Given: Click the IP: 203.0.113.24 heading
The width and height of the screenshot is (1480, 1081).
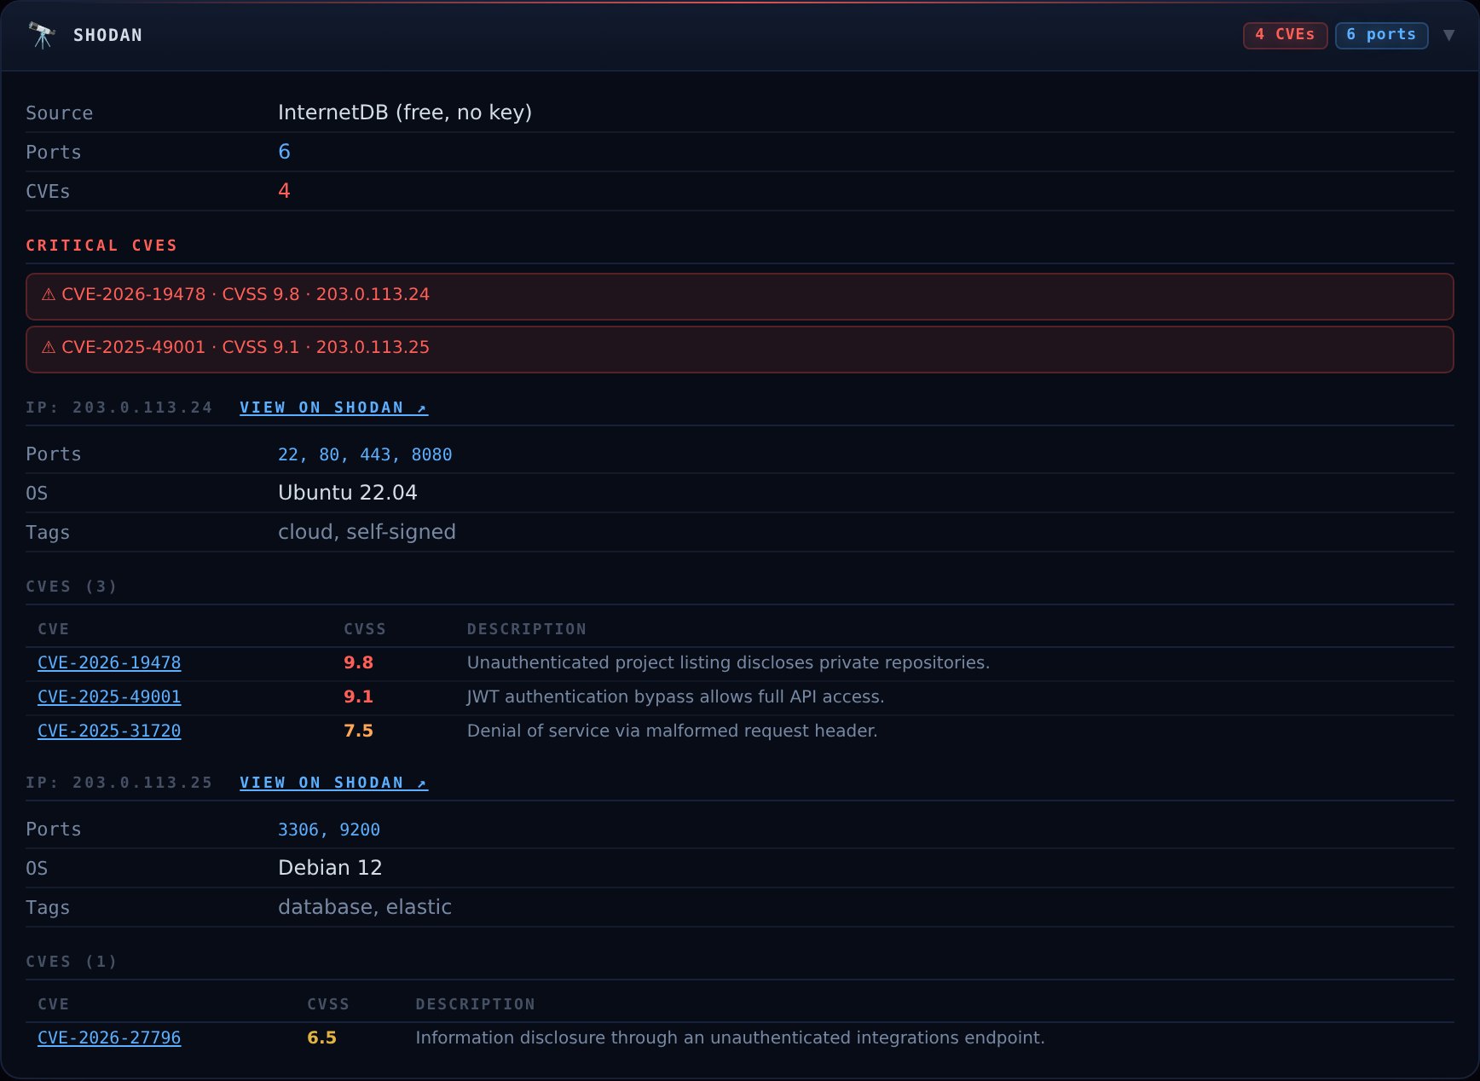Looking at the screenshot, I should tap(119, 408).
